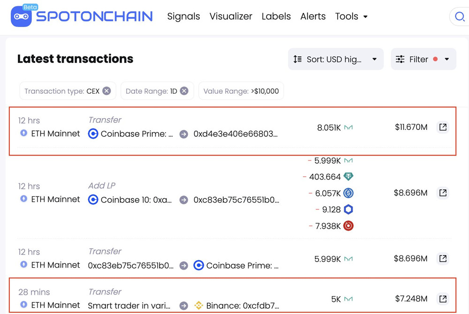Remove the Date Range 1D filter chip
469x314 pixels.
pos(184,91)
